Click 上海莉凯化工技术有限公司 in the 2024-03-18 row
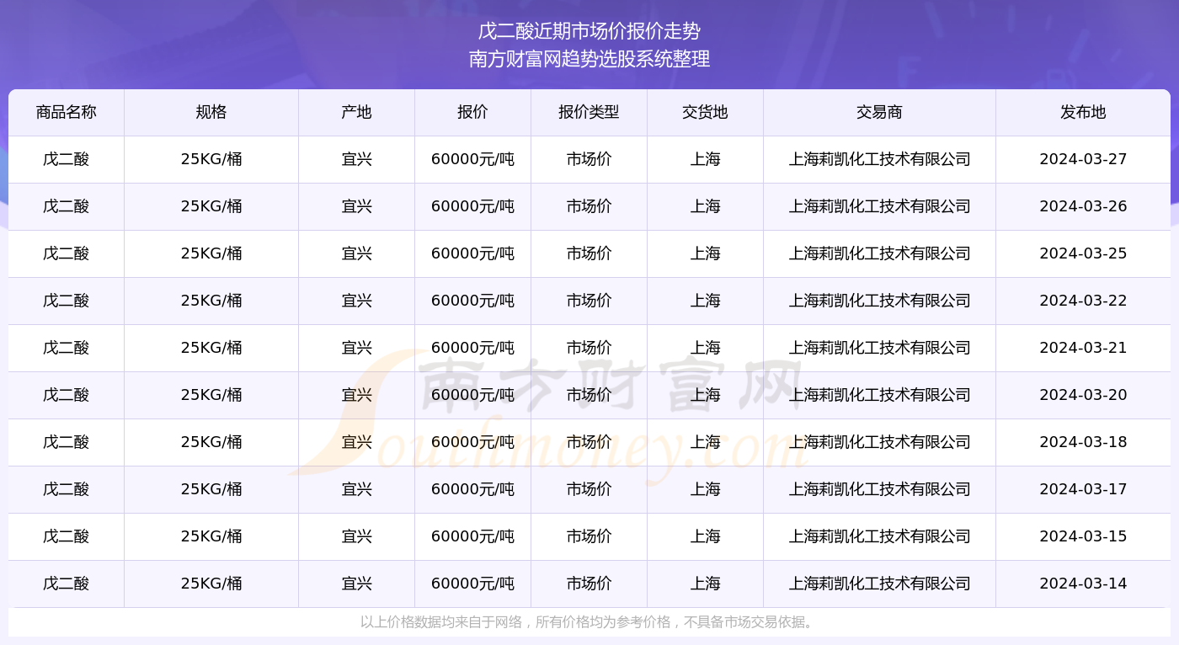 [x=879, y=442]
